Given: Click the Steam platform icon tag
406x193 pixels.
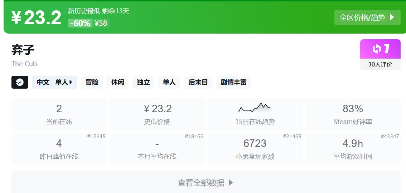Looking at the screenshot, I should click(x=20, y=82).
